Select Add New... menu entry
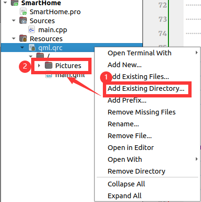201x202 pixels. coord(125,65)
